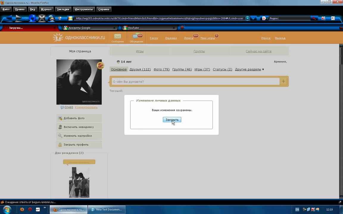Screen dimensions: 343x214
Task: Open the Файл menu
Action: 6,9
